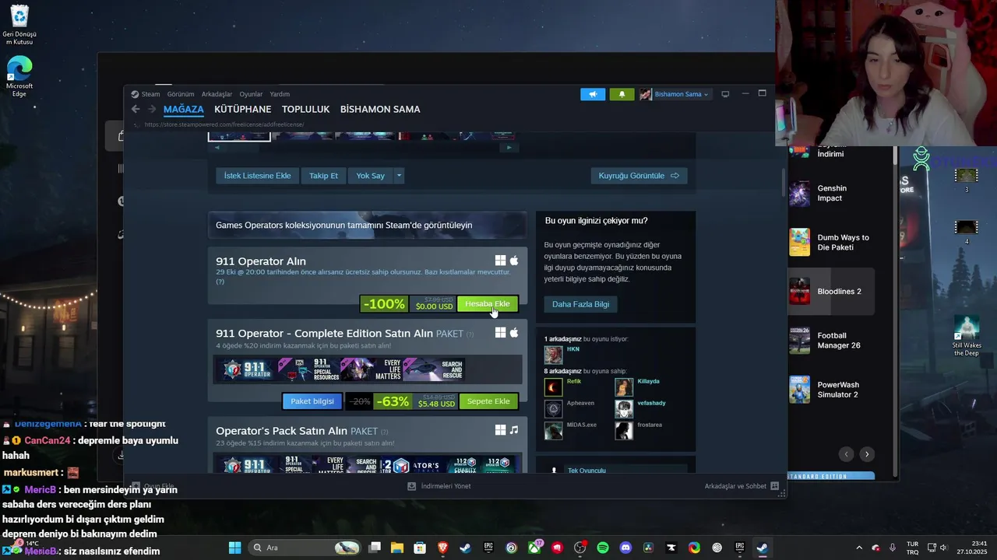Screen dimensions: 997x560
Task: Select PowerWash Simulator 2 in list
Action: click(x=831, y=390)
